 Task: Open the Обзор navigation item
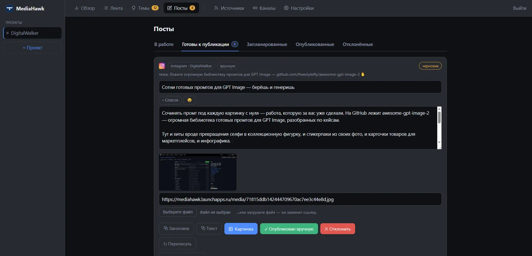coord(85,8)
